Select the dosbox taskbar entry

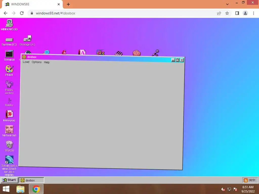31,180
